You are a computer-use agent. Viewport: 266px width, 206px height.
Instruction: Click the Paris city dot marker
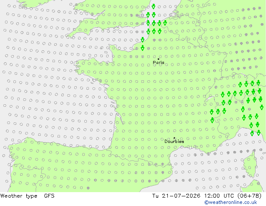pyautogui.click(x=159, y=59)
